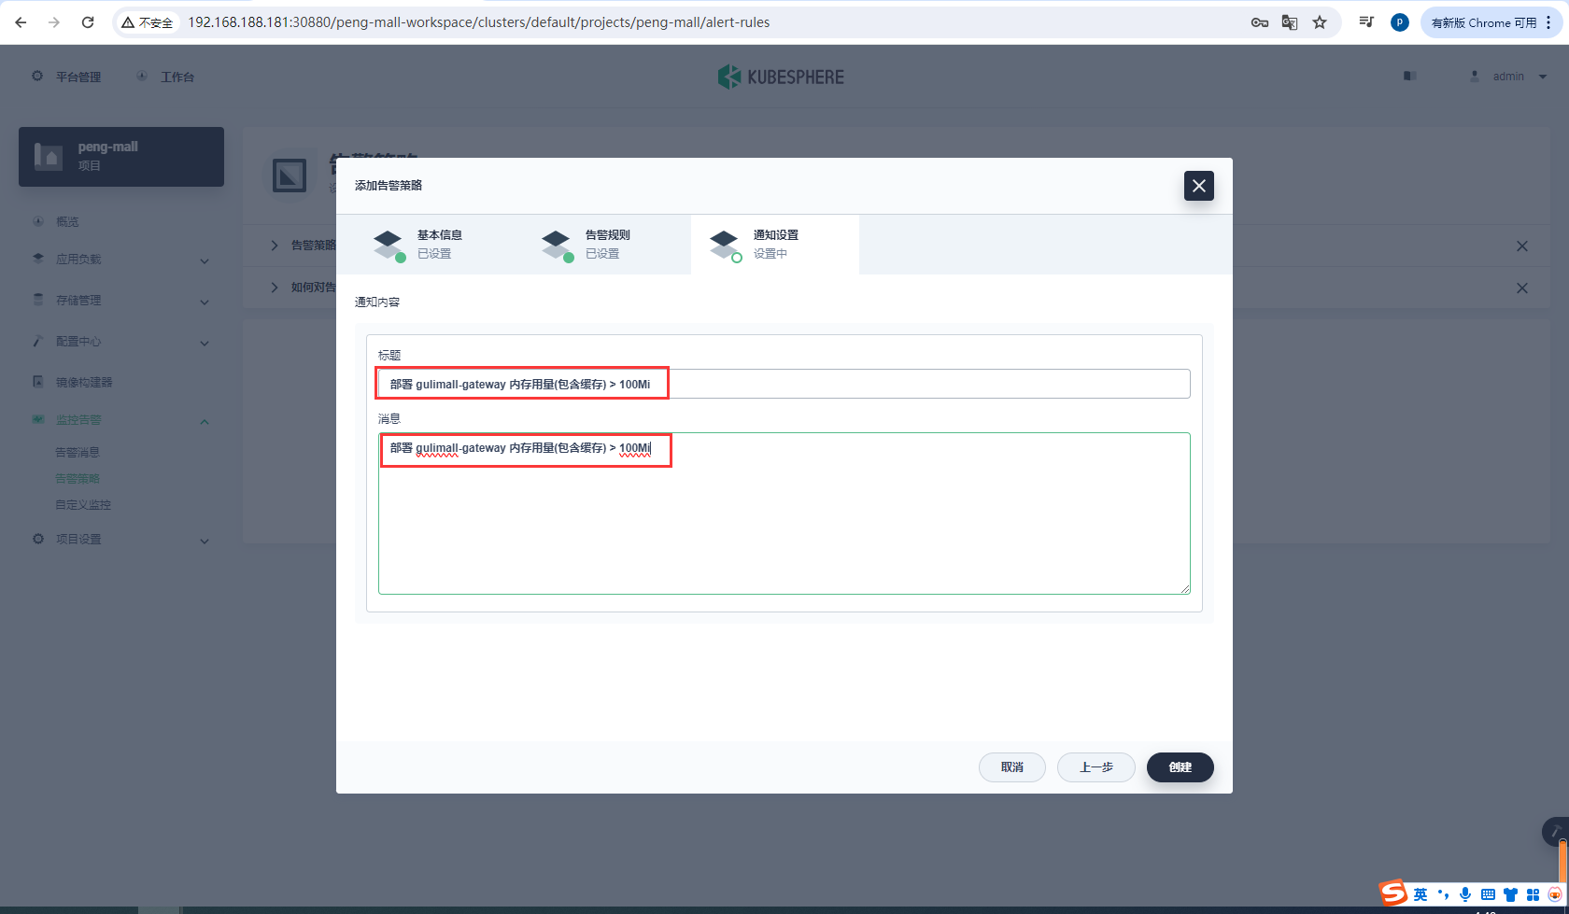Expand 应用负载 in the sidebar
1569x914 pixels.
(x=121, y=260)
